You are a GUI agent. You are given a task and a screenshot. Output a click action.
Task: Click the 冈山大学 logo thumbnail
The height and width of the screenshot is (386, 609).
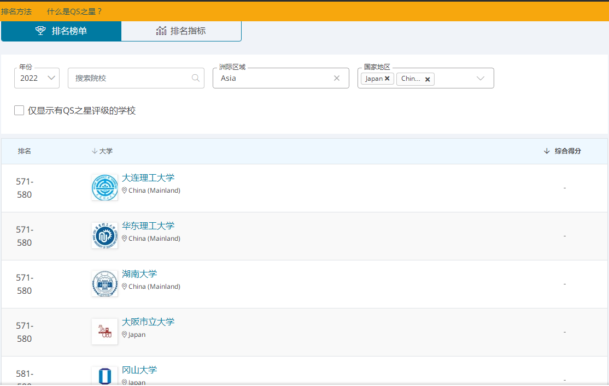tap(105, 376)
